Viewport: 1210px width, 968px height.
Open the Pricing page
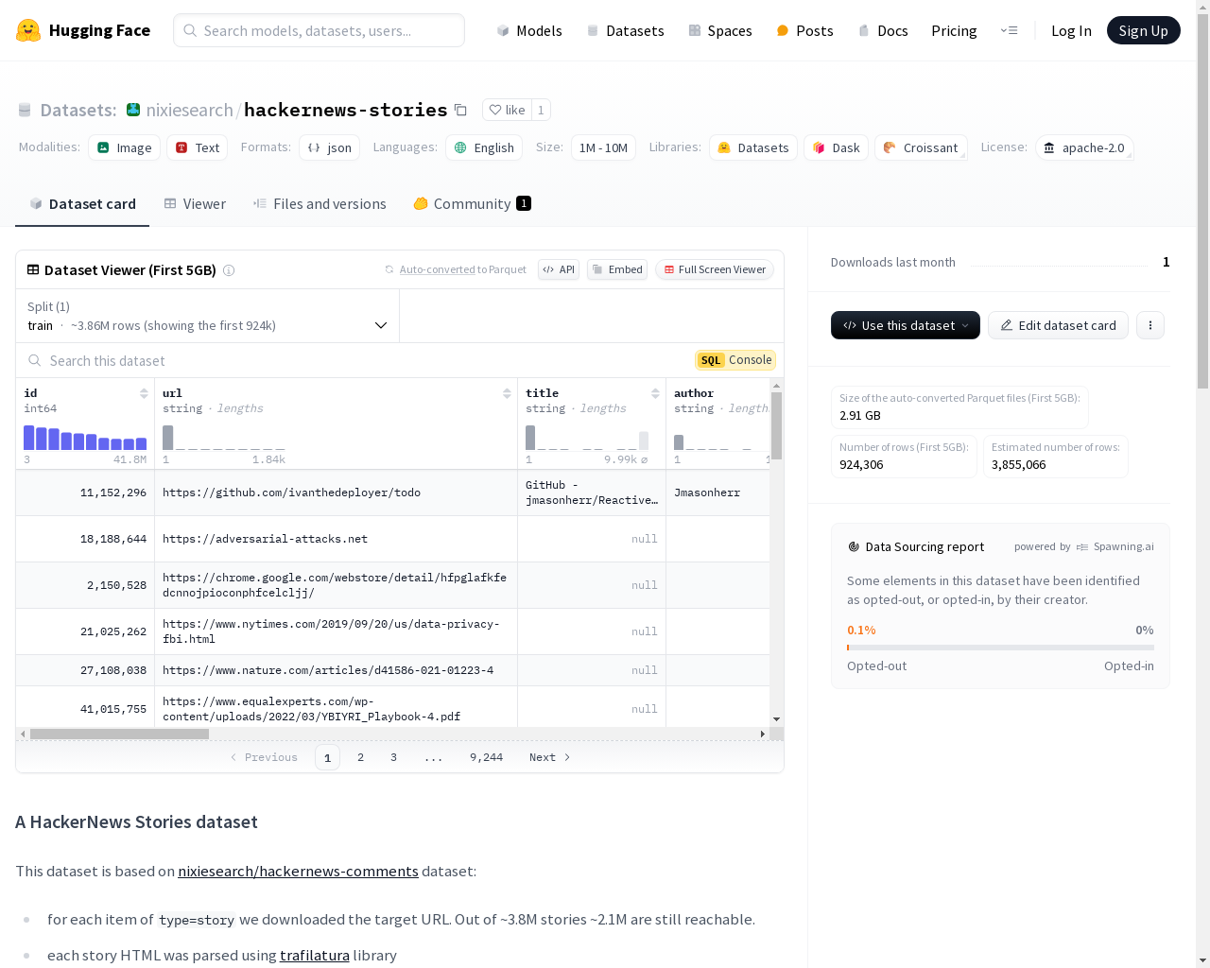tap(954, 30)
